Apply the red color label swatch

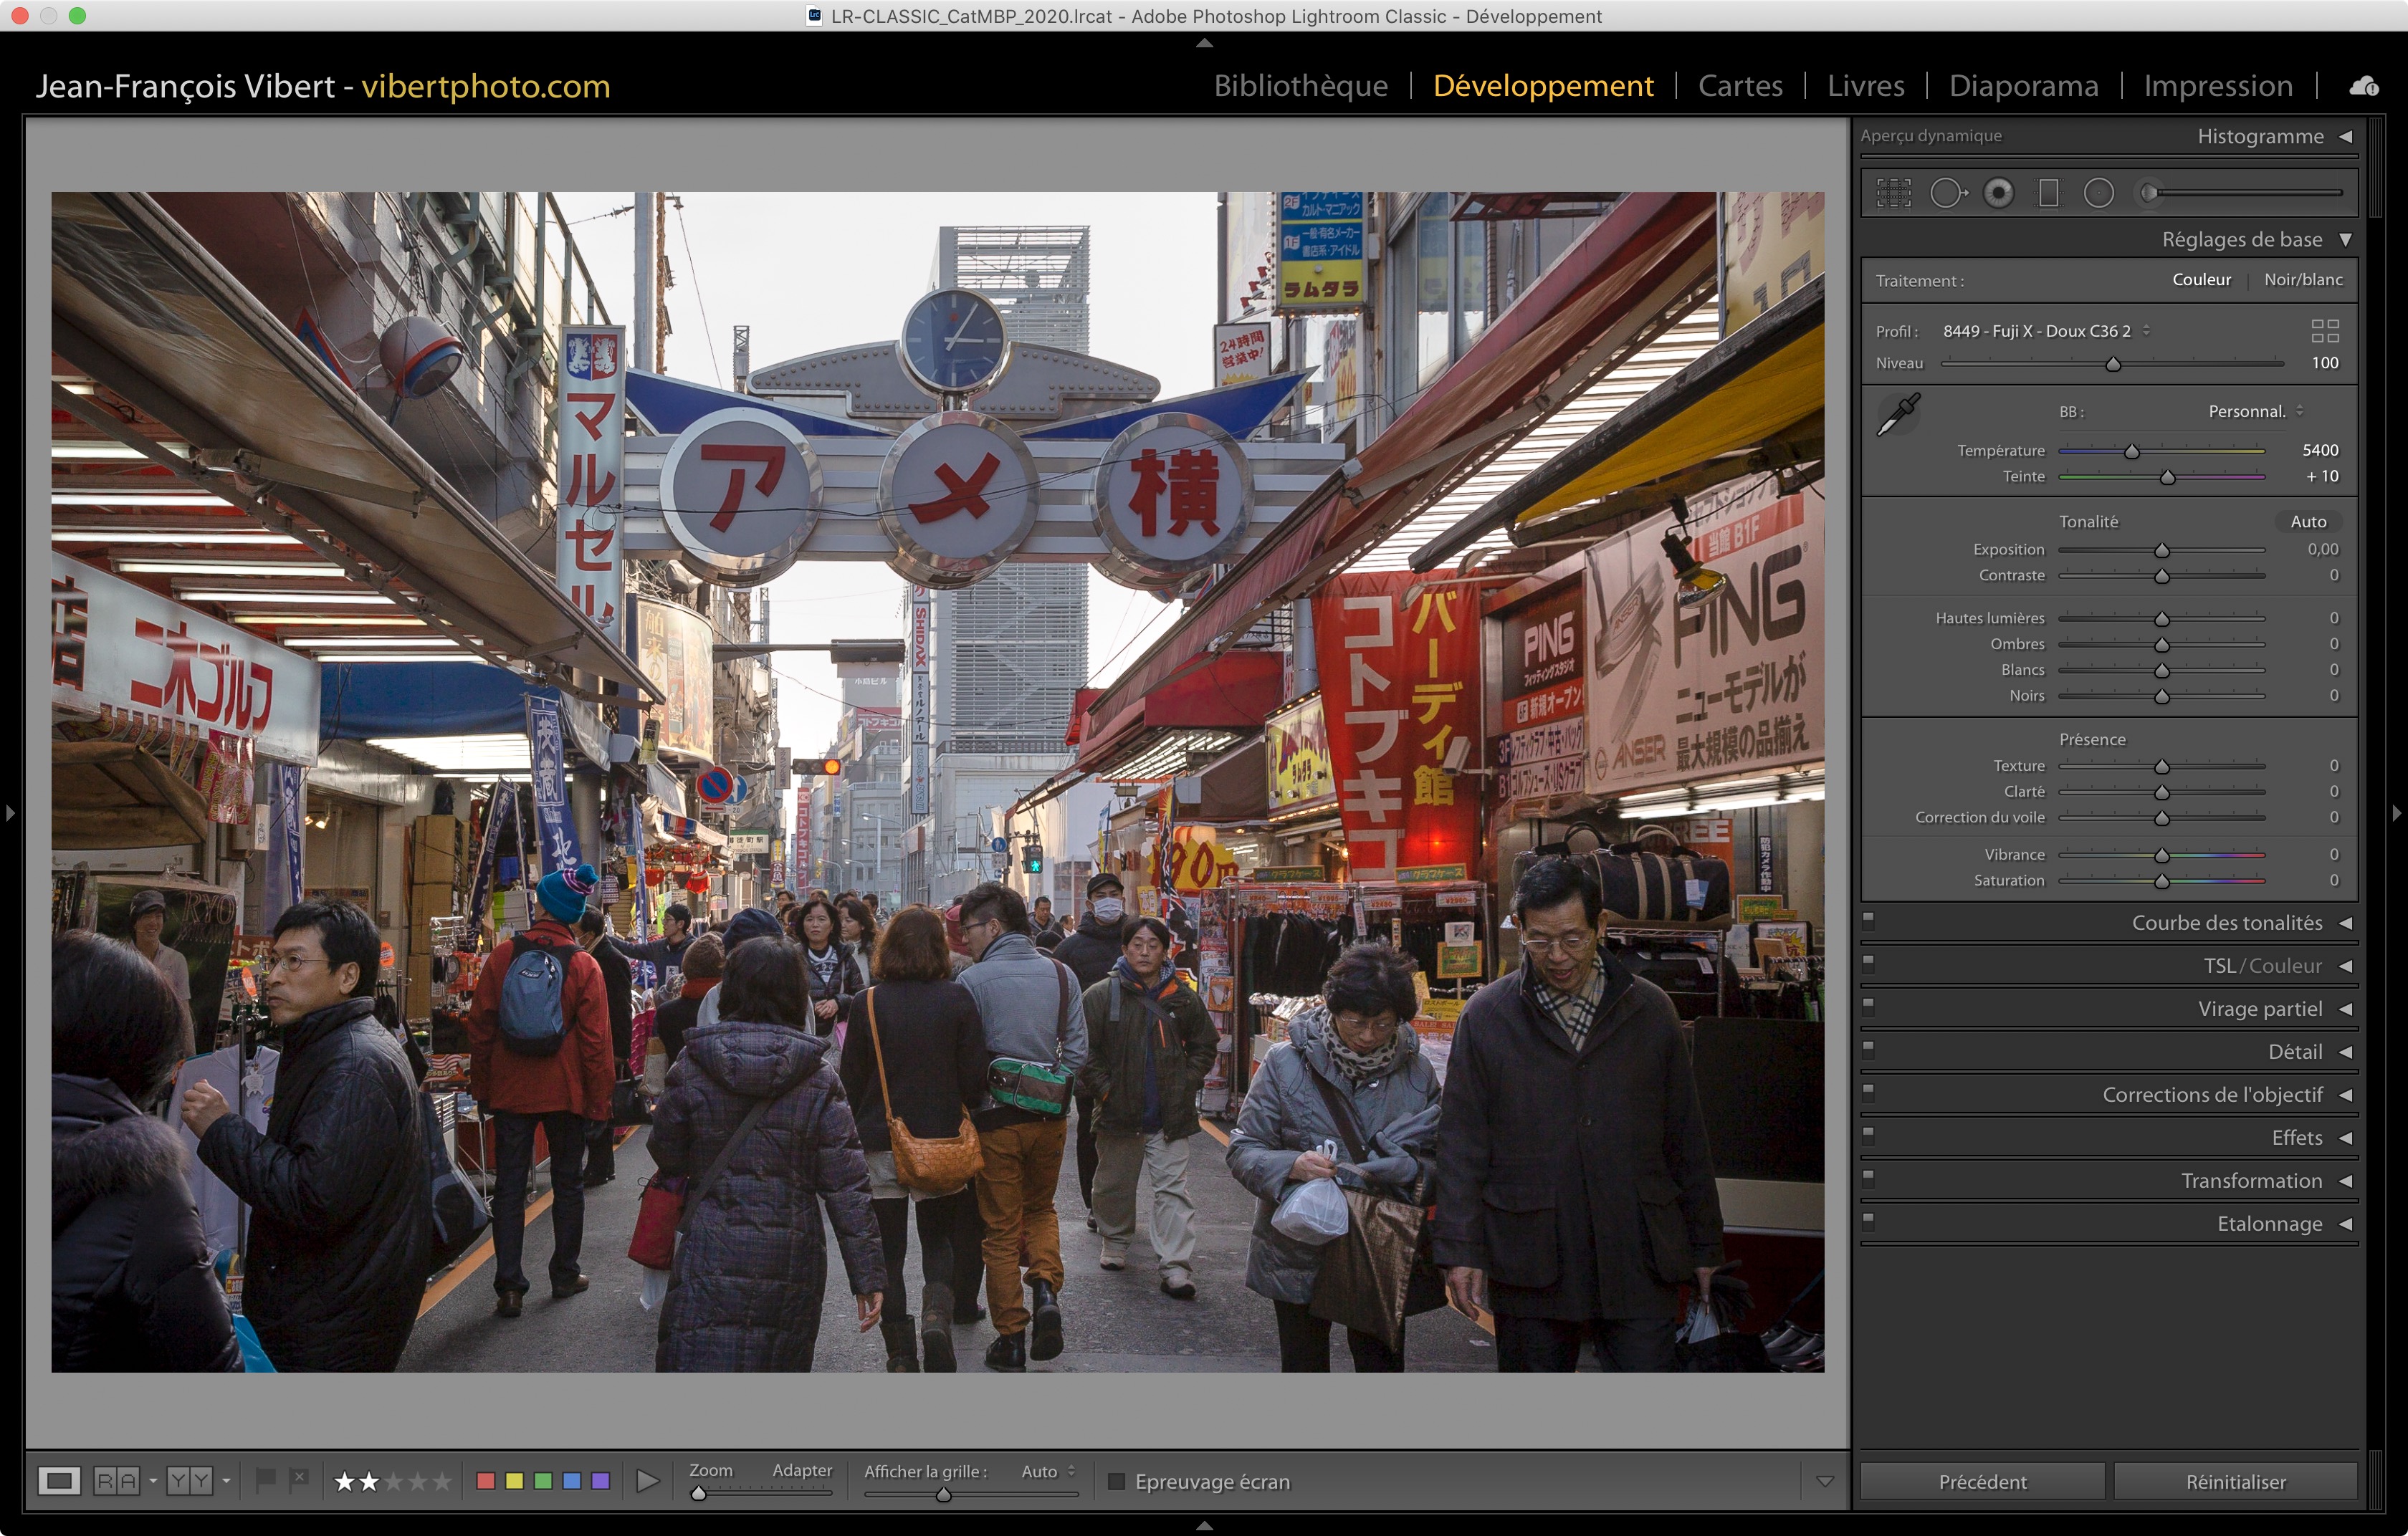(486, 1480)
